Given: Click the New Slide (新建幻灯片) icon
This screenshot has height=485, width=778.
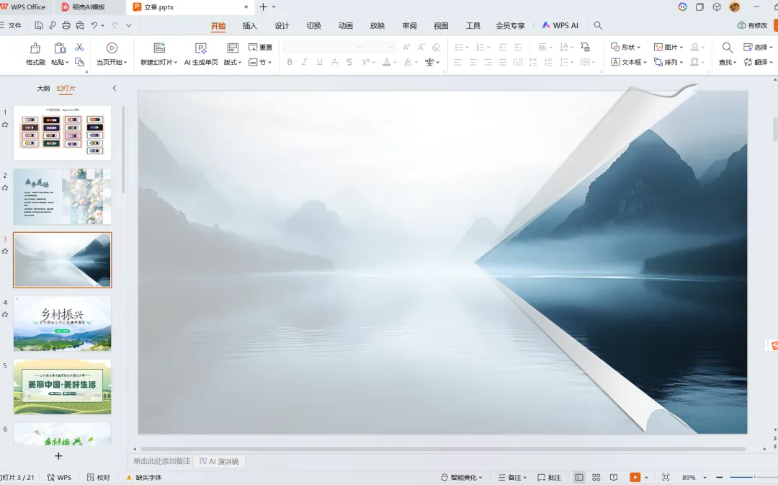Looking at the screenshot, I should (x=159, y=48).
